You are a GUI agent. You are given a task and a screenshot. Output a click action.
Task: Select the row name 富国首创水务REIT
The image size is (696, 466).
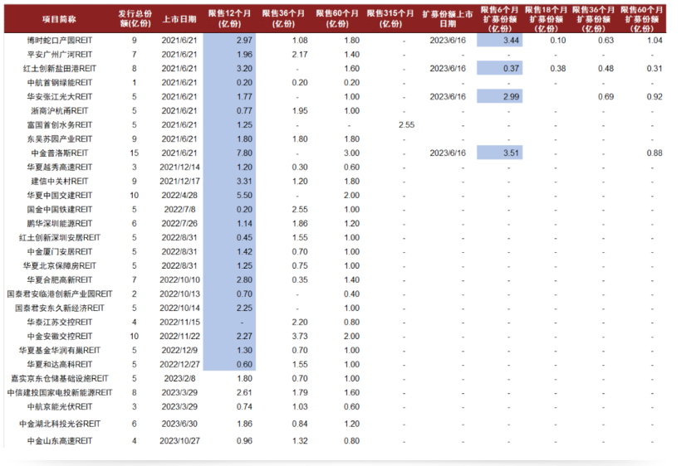tap(60, 125)
